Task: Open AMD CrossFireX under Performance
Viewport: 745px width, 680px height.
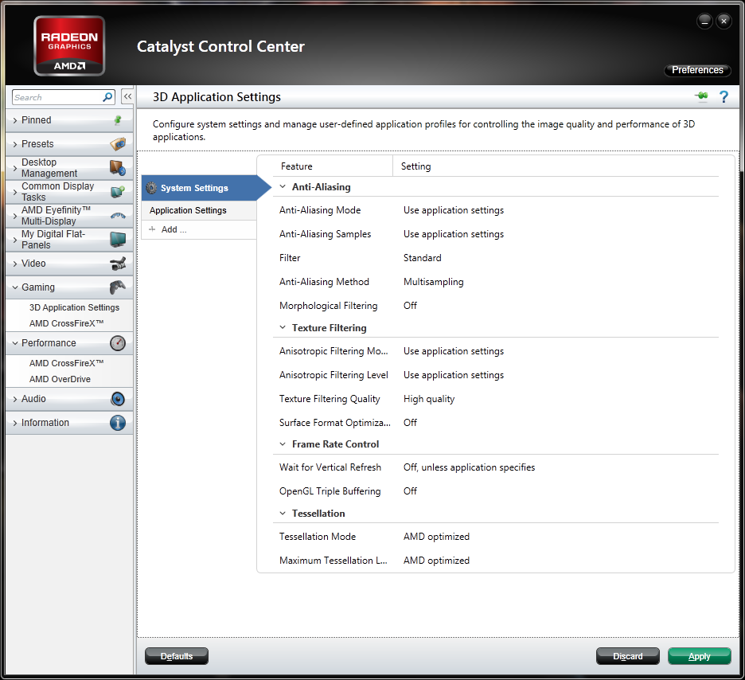Action: pos(67,363)
